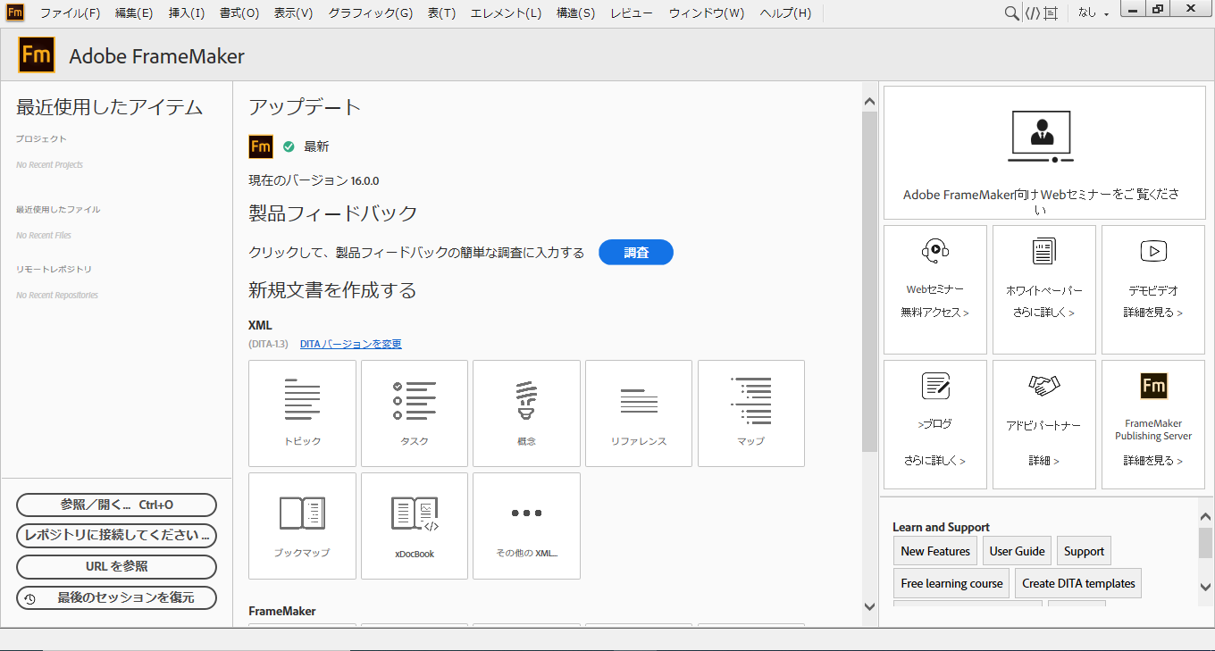Click the search magnifier icon

[x=1011, y=13]
